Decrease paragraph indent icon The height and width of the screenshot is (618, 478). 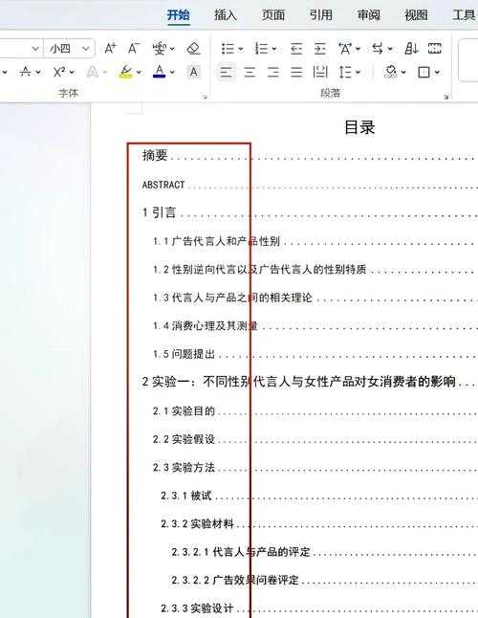point(296,49)
